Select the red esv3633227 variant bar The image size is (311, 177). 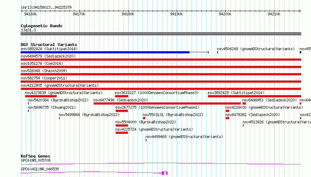[x=122, y=96]
